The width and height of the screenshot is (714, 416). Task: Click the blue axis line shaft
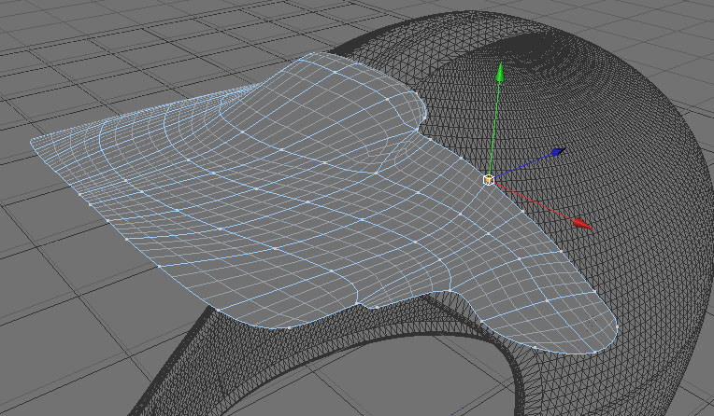[522, 166]
